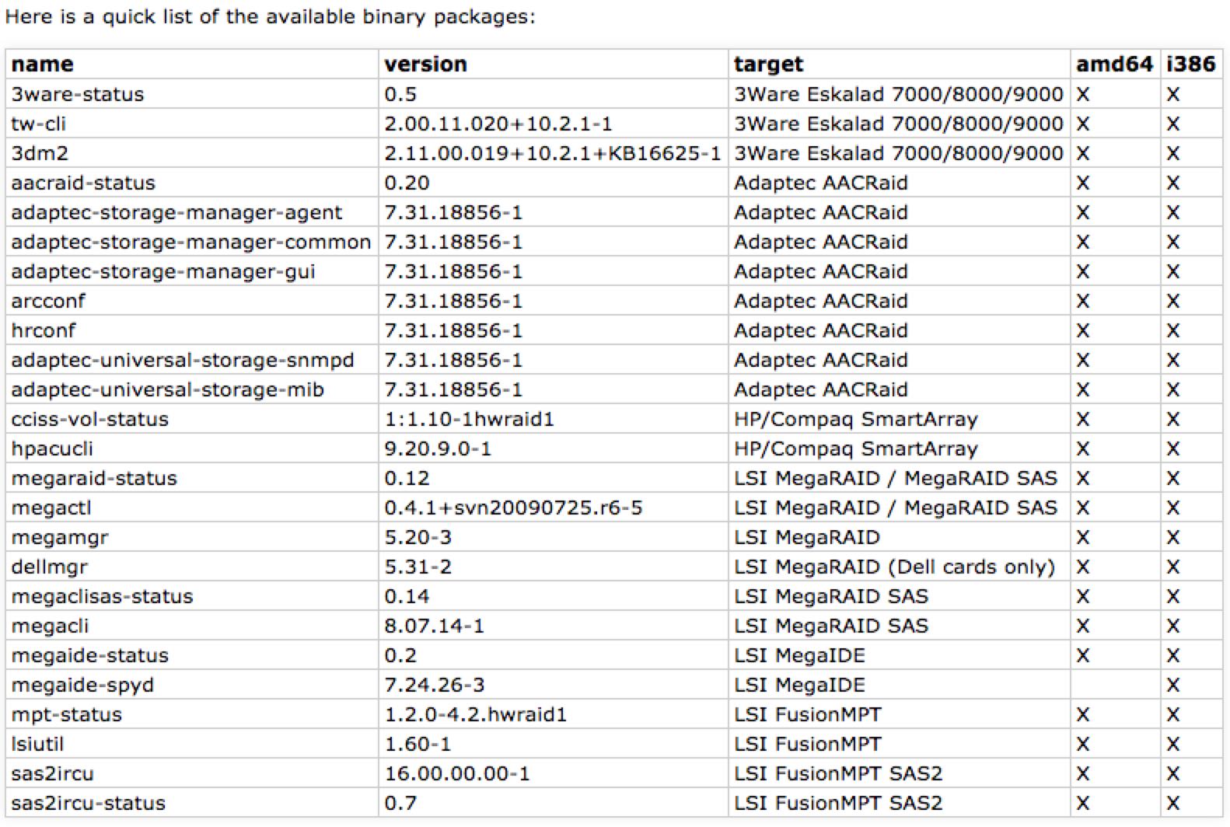Image resolution: width=1230 pixels, height=827 pixels.
Task: Select the "adaptec-storage-manager-agent" package name
Action: pyautogui.click(x=176, y=212)
